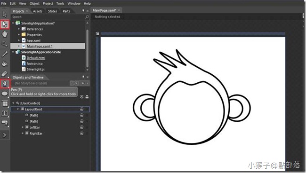The width and height of the screenshot is (306, 173).
Task: Expand the LeftEar group
Action: point(23,127)
